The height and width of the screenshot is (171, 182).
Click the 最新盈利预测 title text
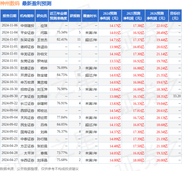point(37,3)
